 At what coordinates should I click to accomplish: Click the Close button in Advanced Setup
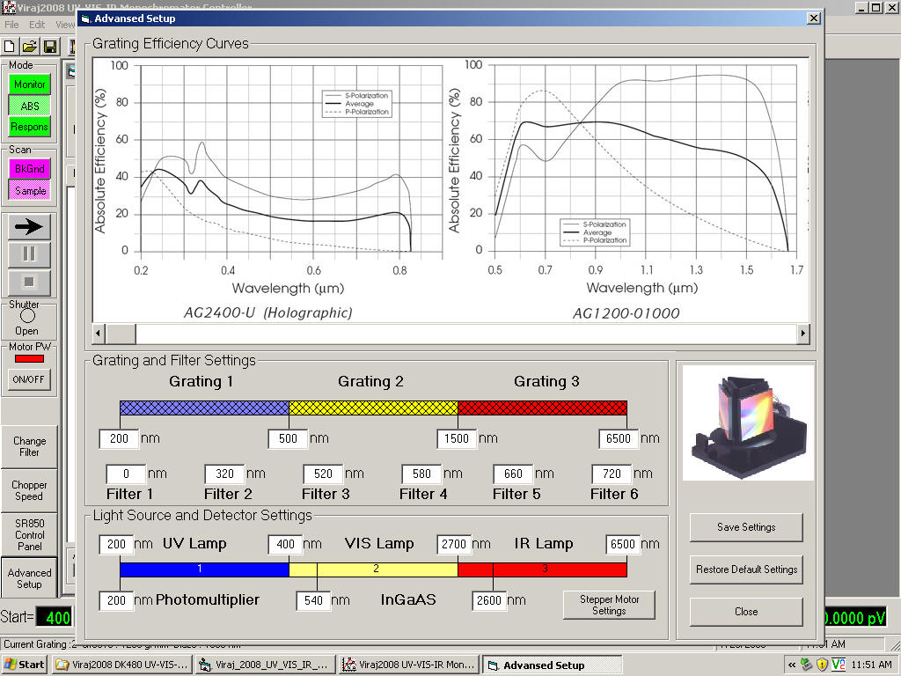coord(746,612)
